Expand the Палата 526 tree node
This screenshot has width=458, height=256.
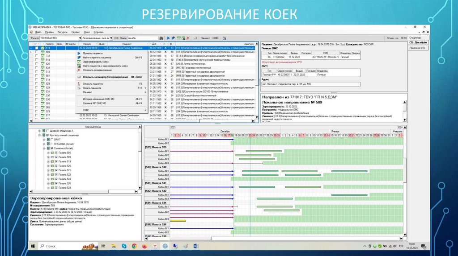click(x=48, y=183)
